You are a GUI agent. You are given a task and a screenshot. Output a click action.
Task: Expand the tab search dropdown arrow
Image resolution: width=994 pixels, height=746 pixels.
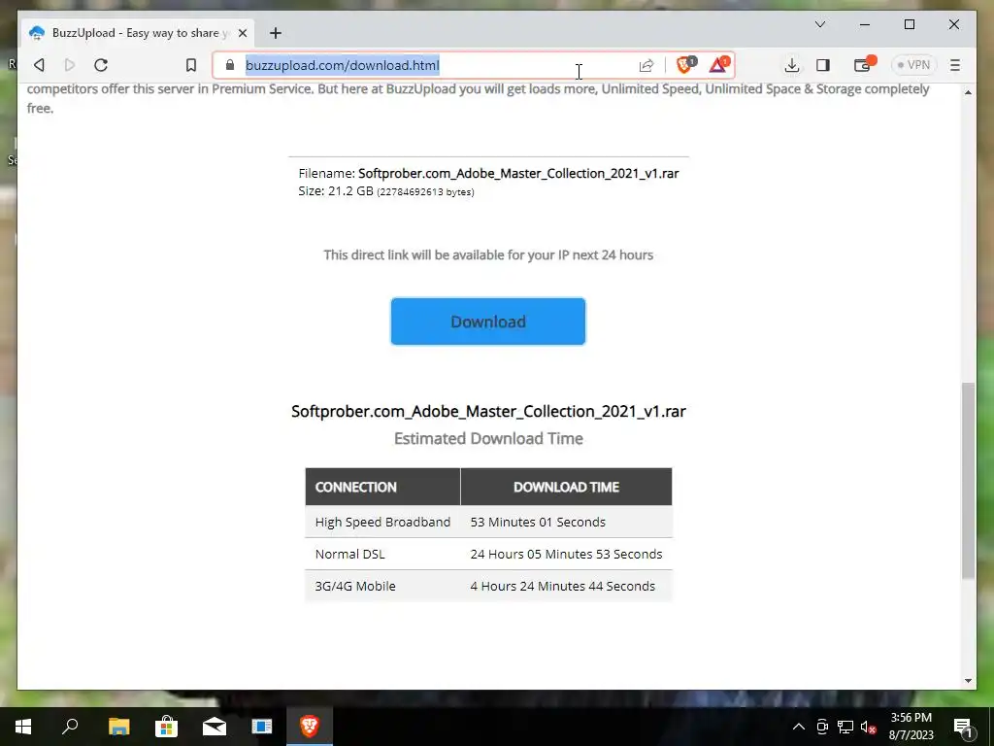coord(820,24)
